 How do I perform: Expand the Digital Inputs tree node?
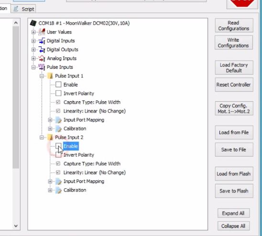(33, 41)
